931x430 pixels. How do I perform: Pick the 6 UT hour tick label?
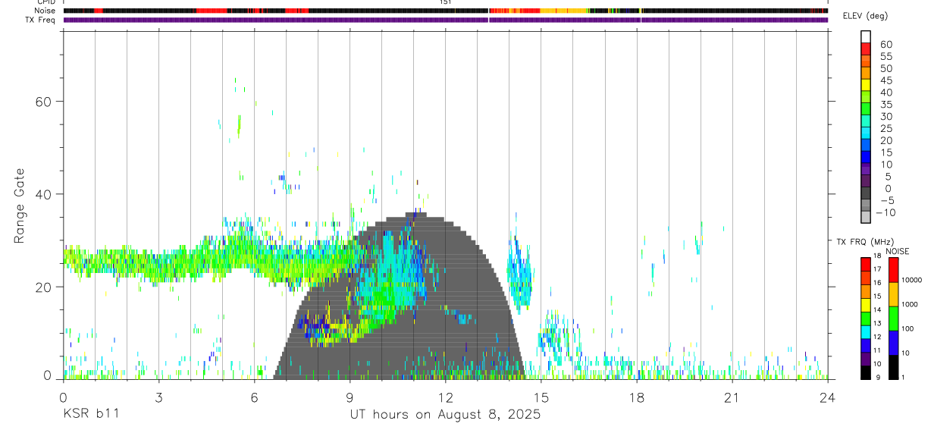click(x=254, y=397)
